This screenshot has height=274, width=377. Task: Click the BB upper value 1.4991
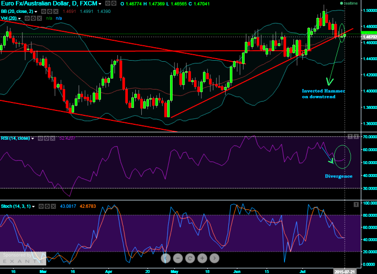[87, 11]
